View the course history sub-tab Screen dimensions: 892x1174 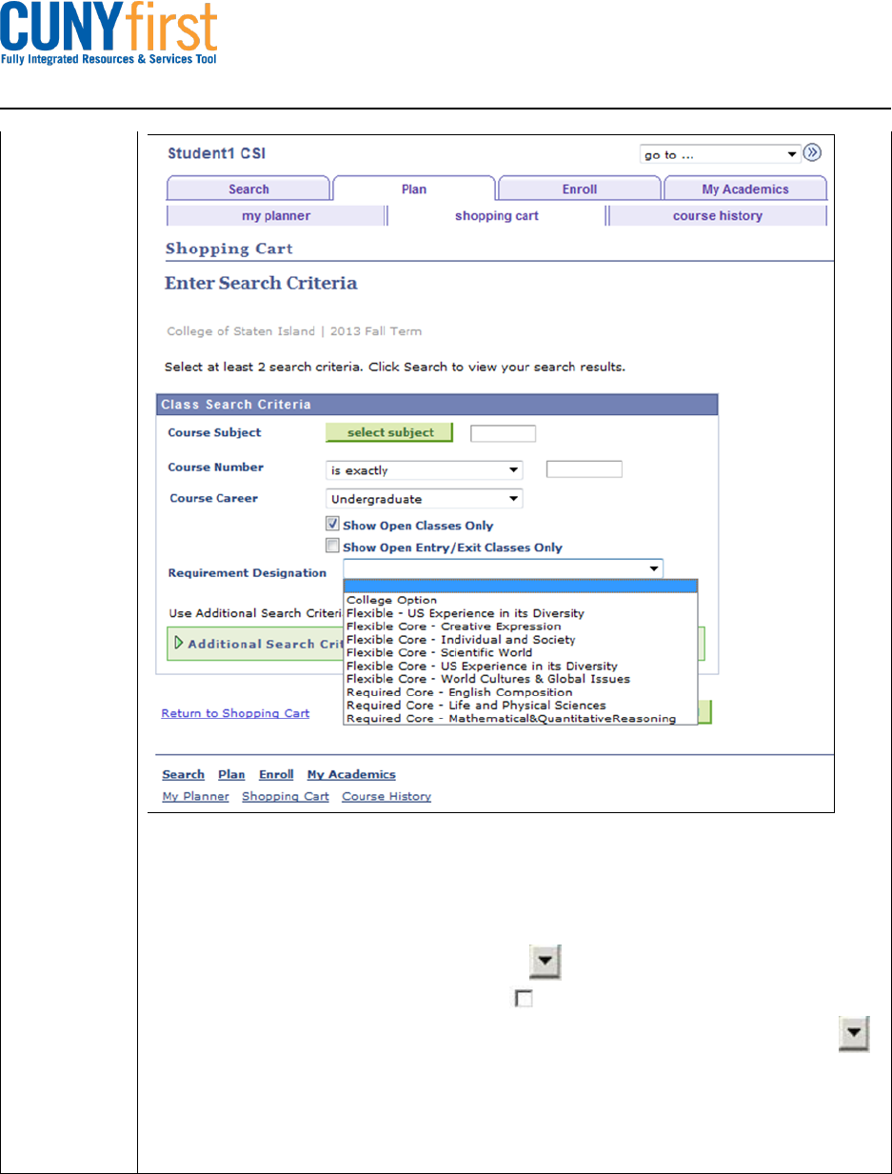click(x=718, y=216)
